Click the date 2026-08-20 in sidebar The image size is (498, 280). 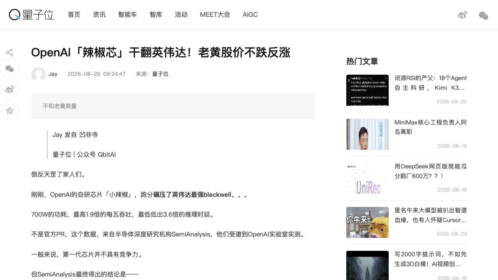click(452, 102)
